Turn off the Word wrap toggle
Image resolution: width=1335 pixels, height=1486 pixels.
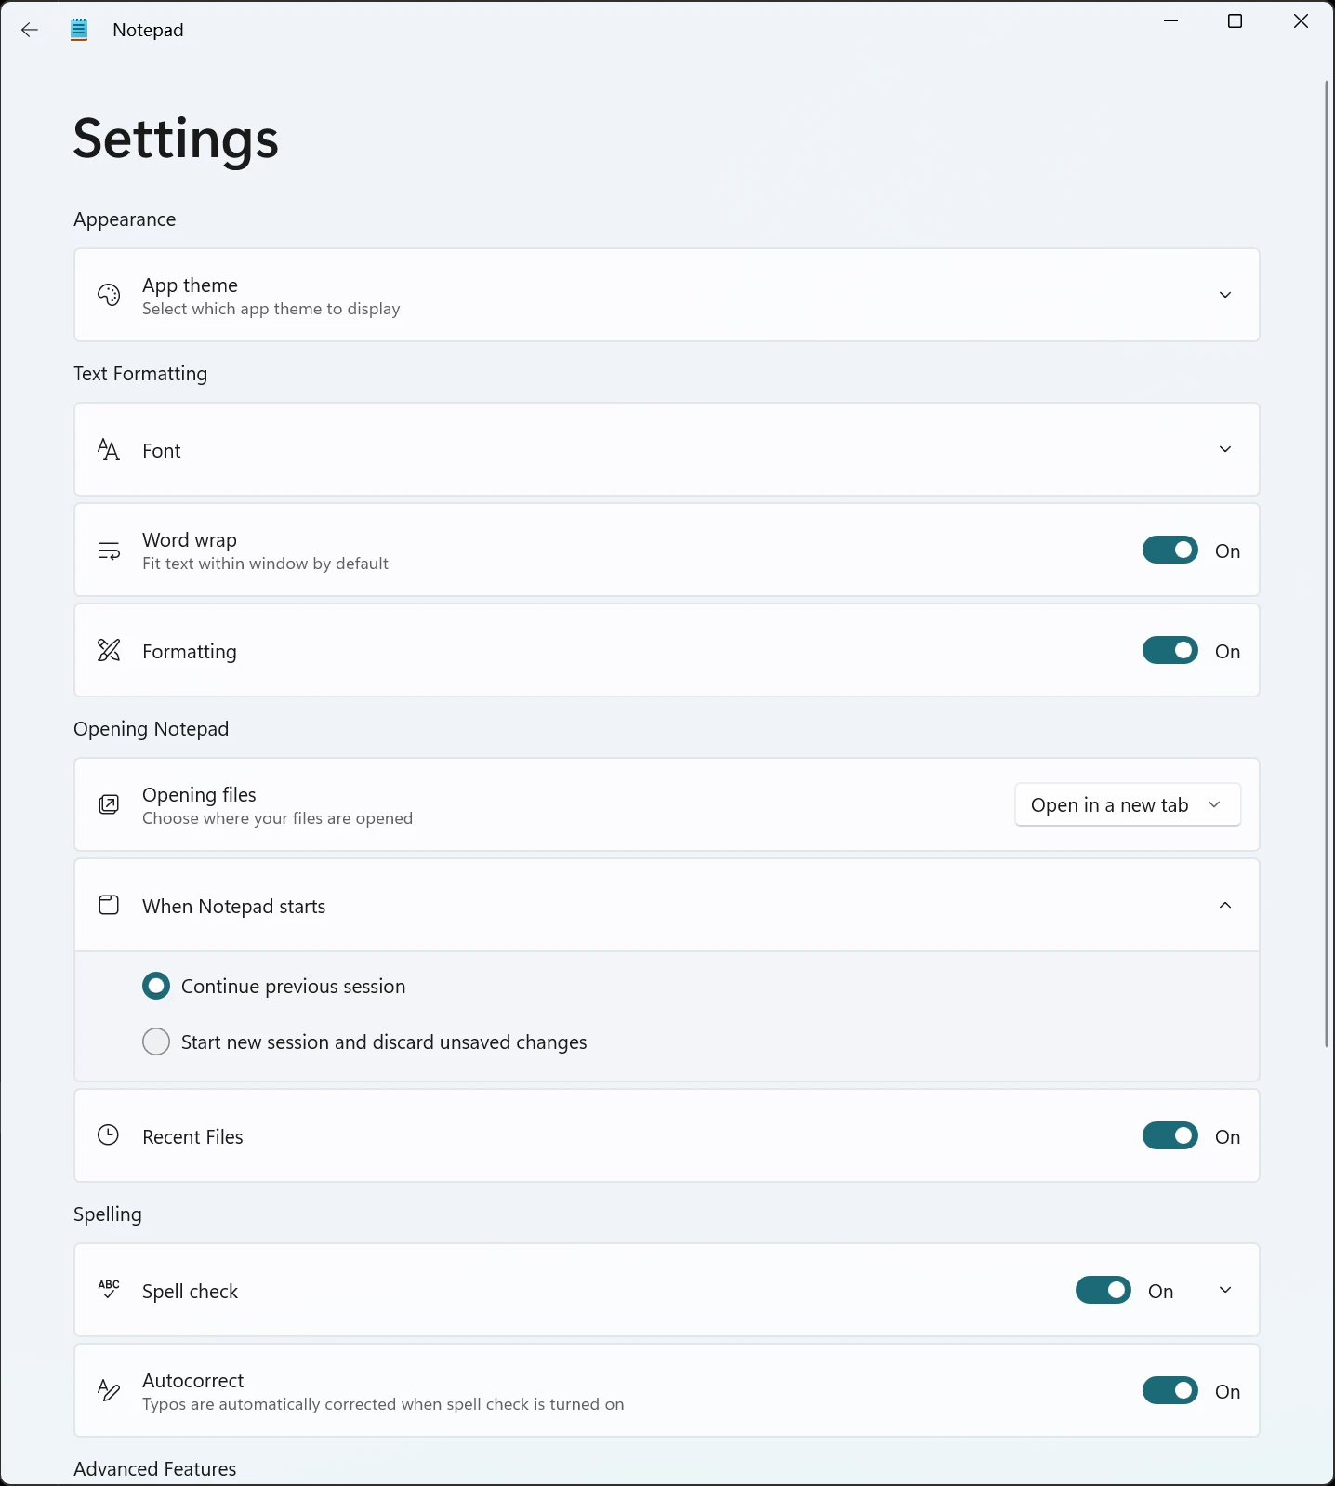tap(1170, 551)
